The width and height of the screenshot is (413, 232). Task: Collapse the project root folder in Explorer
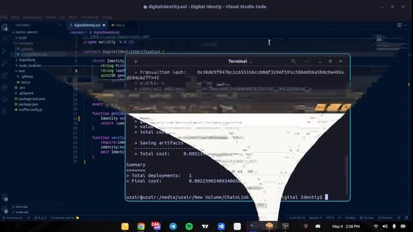click(26, 32)
